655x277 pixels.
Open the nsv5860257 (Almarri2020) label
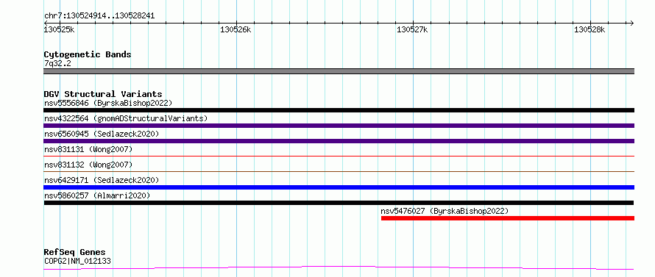[x=97, y=195]
